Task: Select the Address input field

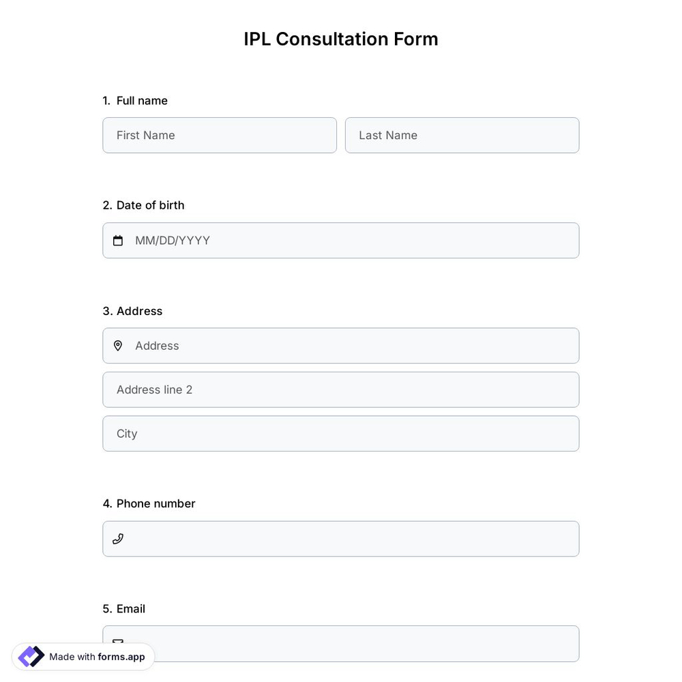Action: pos(341,346)
